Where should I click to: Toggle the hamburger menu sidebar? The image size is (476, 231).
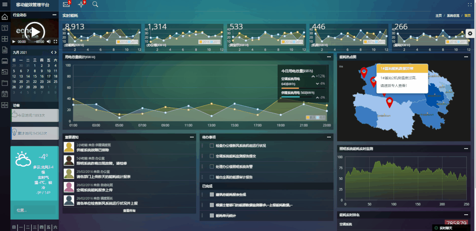(5, 4)
